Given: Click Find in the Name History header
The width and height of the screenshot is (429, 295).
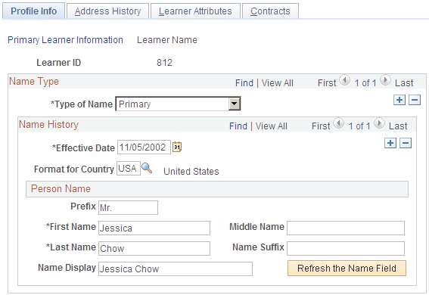Looking at the screenshot, I should (238, 126).
